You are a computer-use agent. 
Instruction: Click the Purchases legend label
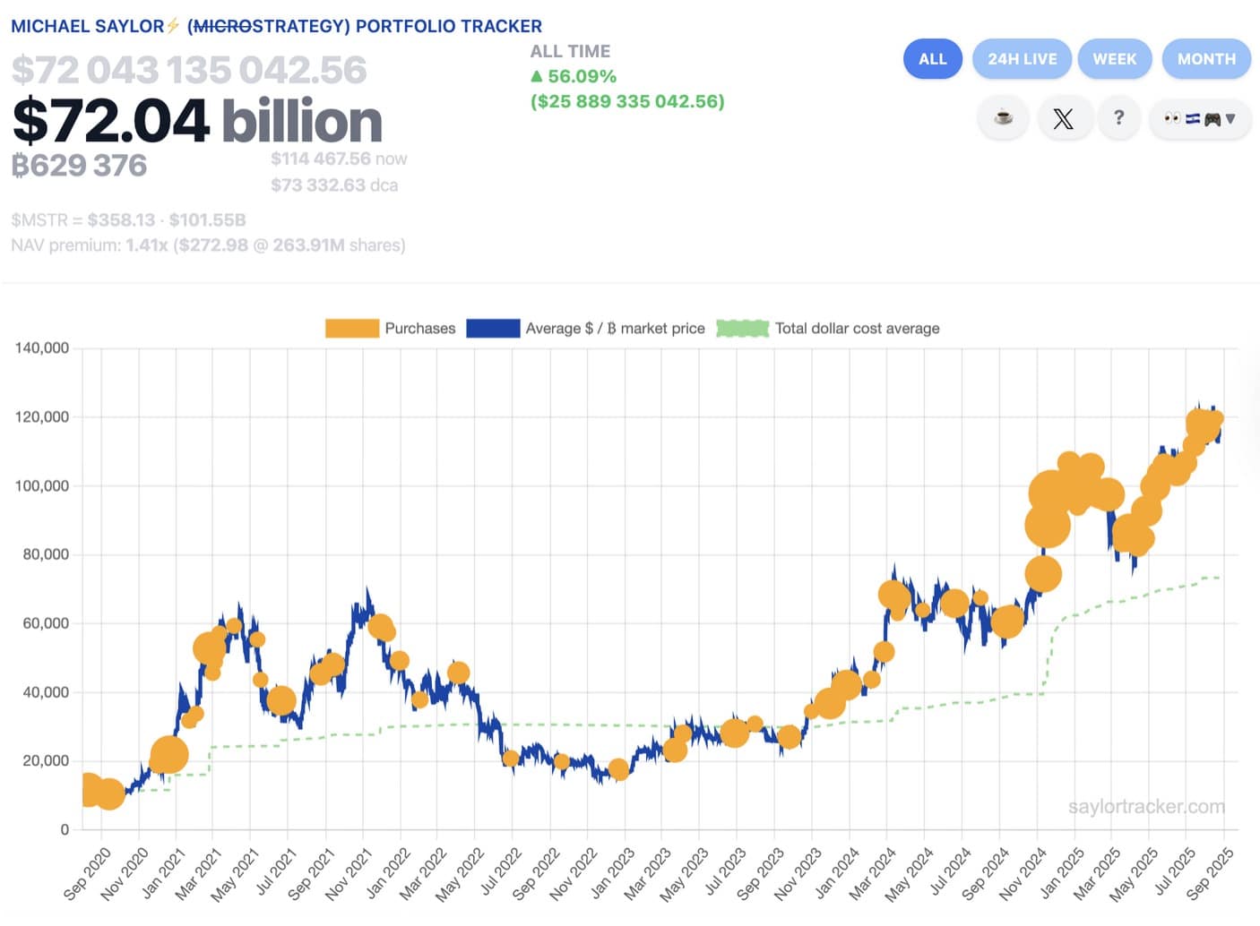click(x=420, y=329)
